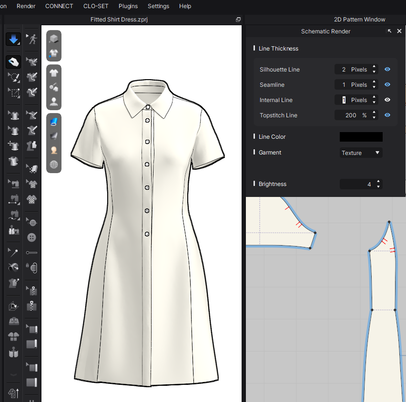406x402 pixels.
Task: Select the Binding fabric roll tool
Action: click(x=31, y=344)
